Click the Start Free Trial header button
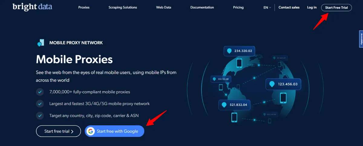The image size is (363, 146). pyautogui.click(x=336, y=8)
